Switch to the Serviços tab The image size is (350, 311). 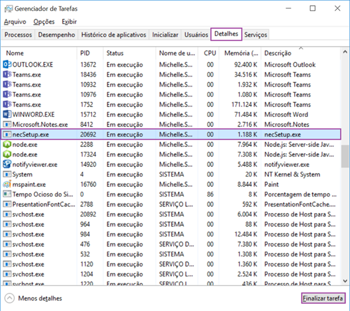click(256, 35)
